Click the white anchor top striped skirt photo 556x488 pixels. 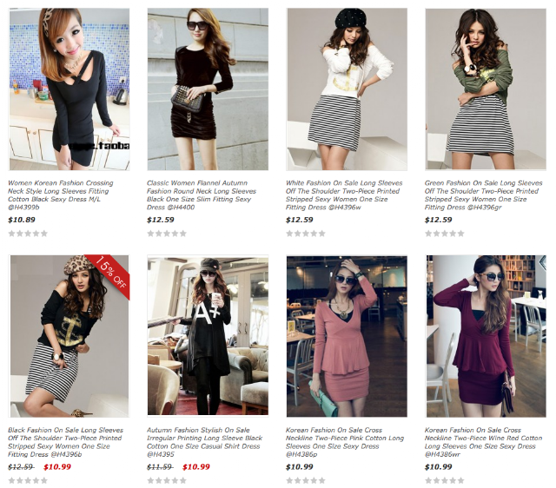(x=347, y=89)
